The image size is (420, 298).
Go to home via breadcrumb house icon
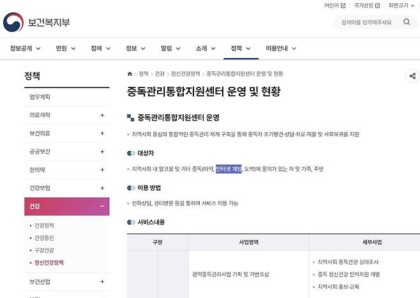click(x=130, y=74)
